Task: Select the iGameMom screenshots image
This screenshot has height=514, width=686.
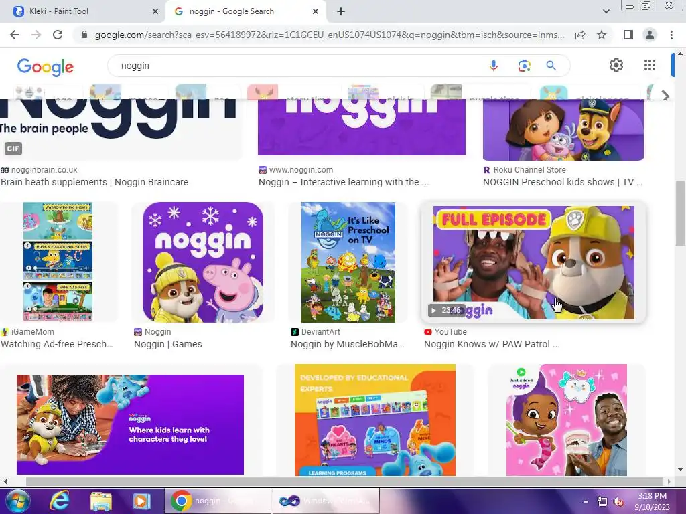Action: (x=58, y=262)
